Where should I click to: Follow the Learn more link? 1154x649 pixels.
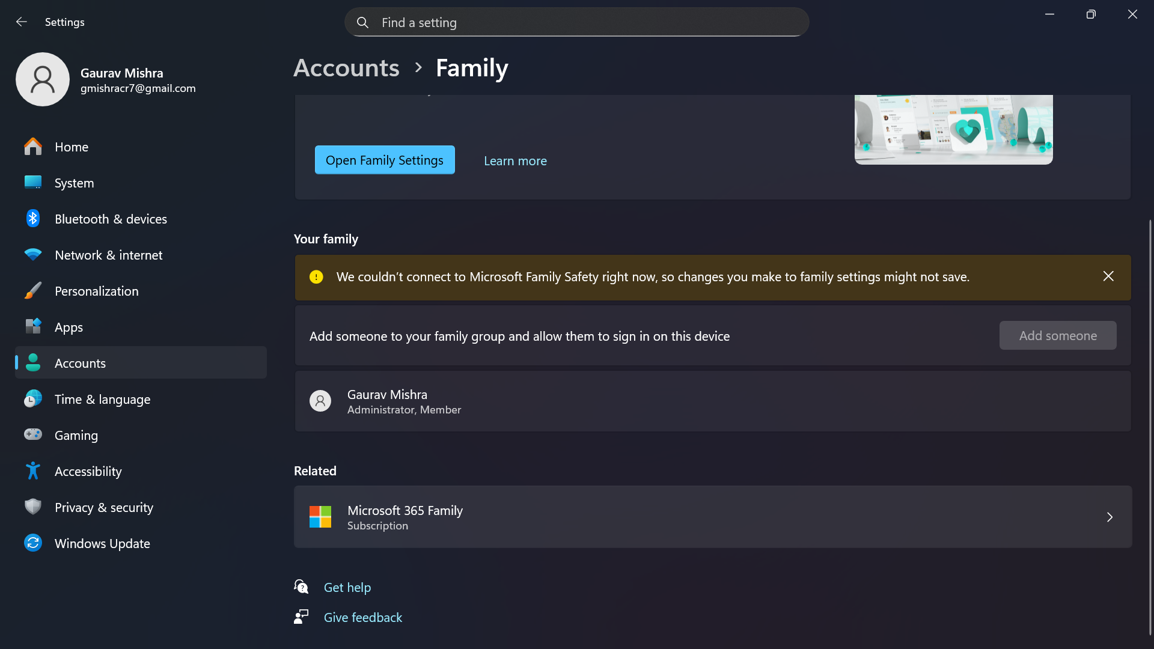point(515,161)
